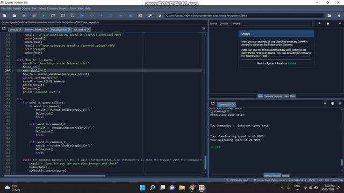
Task: Create a new file from toolbar
Action: tap(5, 16)
